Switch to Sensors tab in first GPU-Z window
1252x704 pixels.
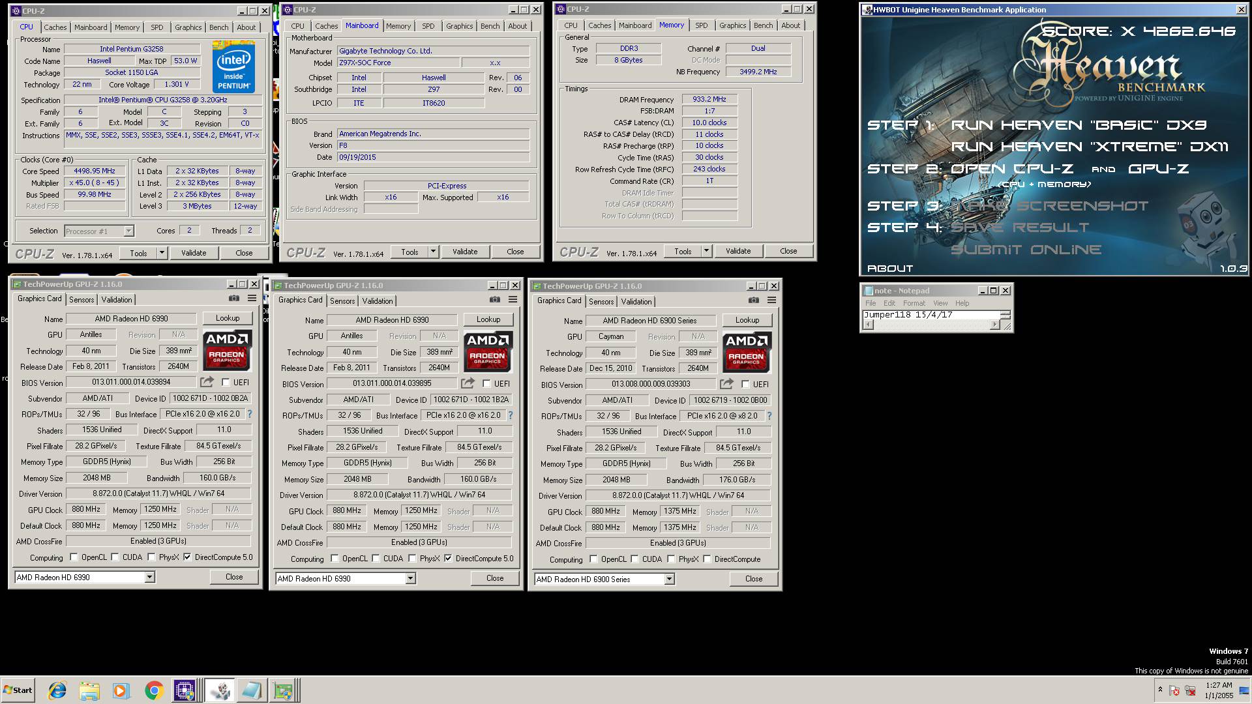click(82, 299)
